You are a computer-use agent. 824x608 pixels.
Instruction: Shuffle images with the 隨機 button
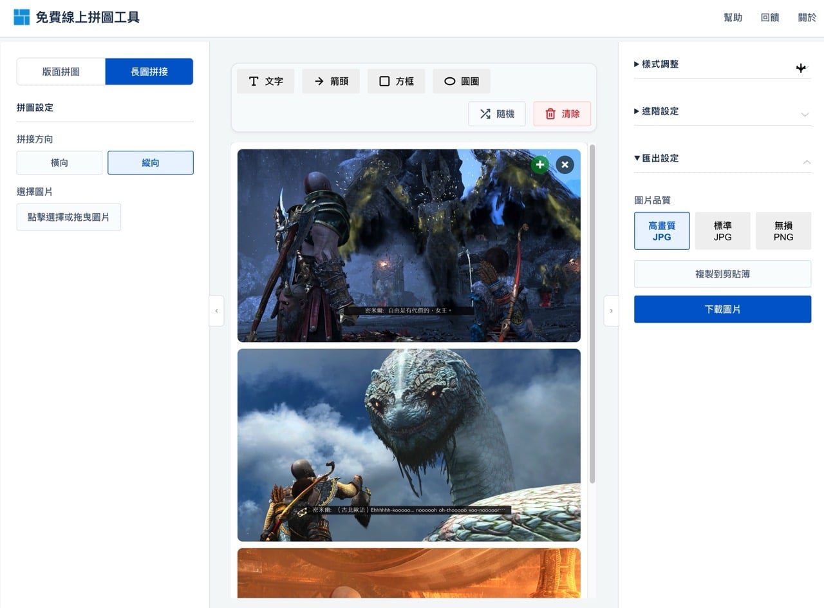click(497, 114)
